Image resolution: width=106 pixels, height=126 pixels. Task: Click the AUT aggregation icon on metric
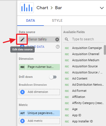(22, 113)
